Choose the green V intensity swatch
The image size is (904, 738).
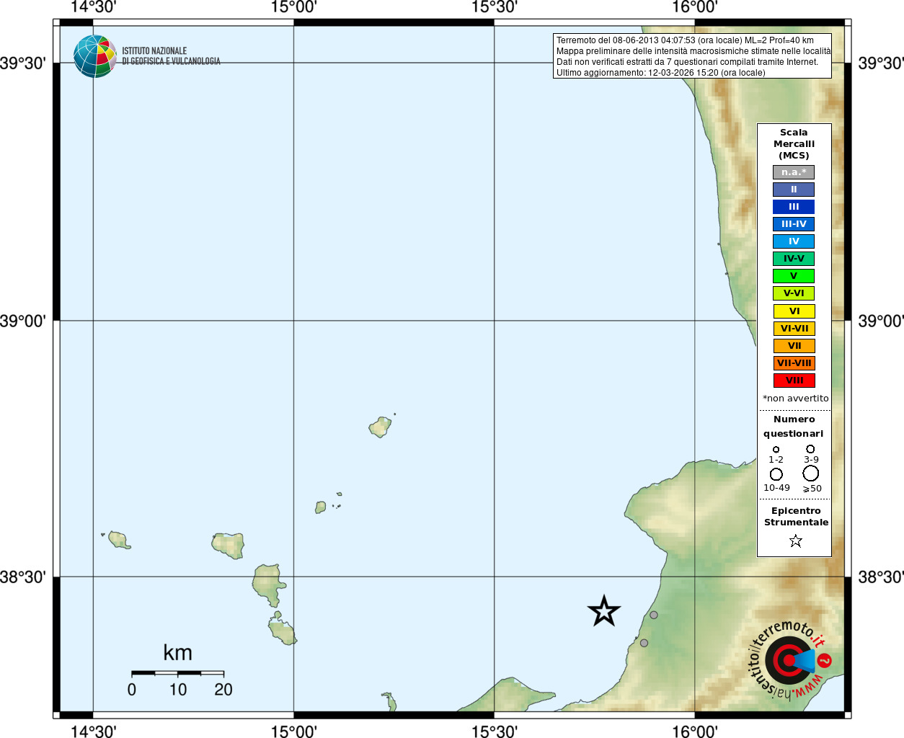(794, 276)
